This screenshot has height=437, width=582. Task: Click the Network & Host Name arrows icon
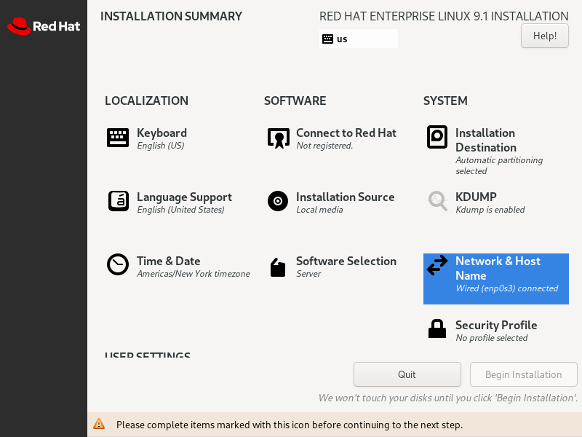click(x=437, y=265)
